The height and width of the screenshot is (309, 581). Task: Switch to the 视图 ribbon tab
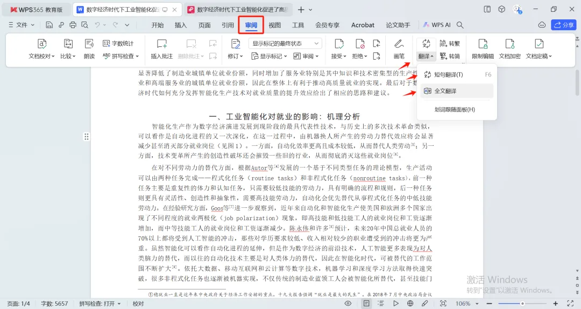tap(275, 25)
